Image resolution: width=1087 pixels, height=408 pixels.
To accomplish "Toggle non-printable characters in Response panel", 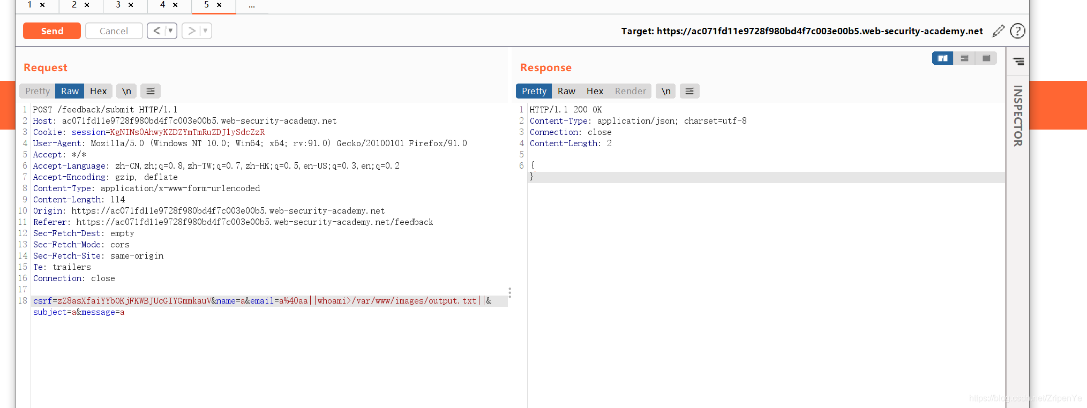I will 666,91.
